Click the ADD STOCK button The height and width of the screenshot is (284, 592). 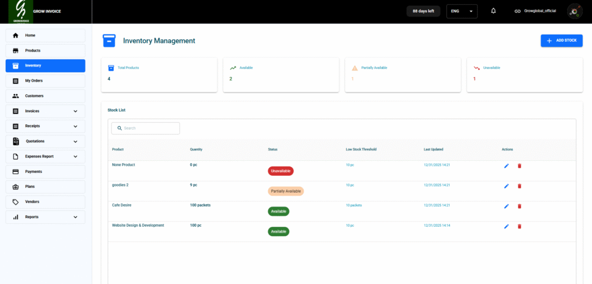click(561, 40)
